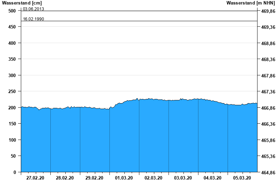Screen dimensions: 278x191
Task: Click the 05.03.20 date label
Action: [242, 178]
